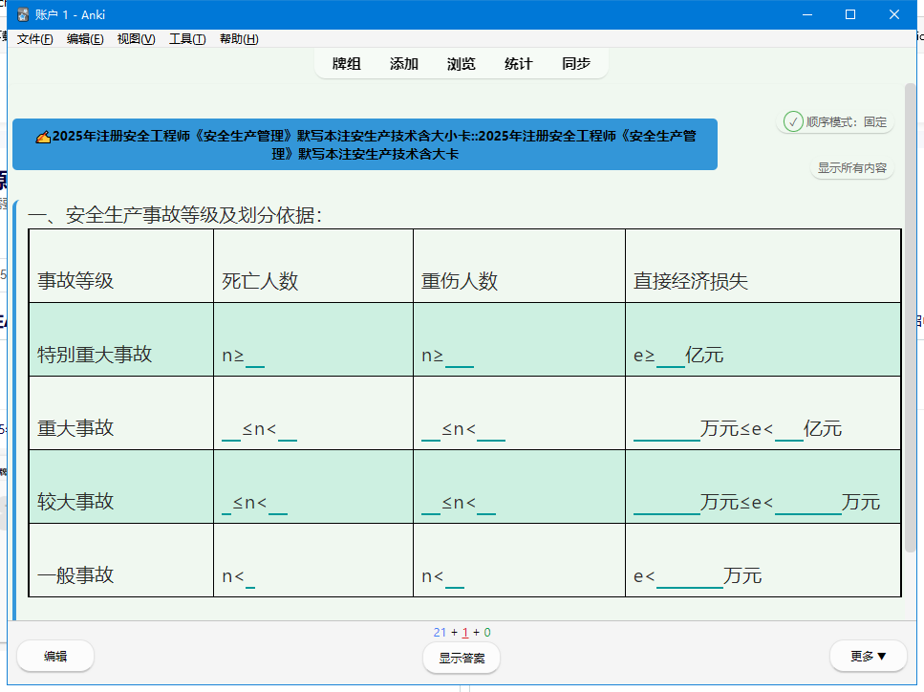The image size is (924, 692).
Task: Click the 较大事故 row label
Action: (x=75, y=502)
